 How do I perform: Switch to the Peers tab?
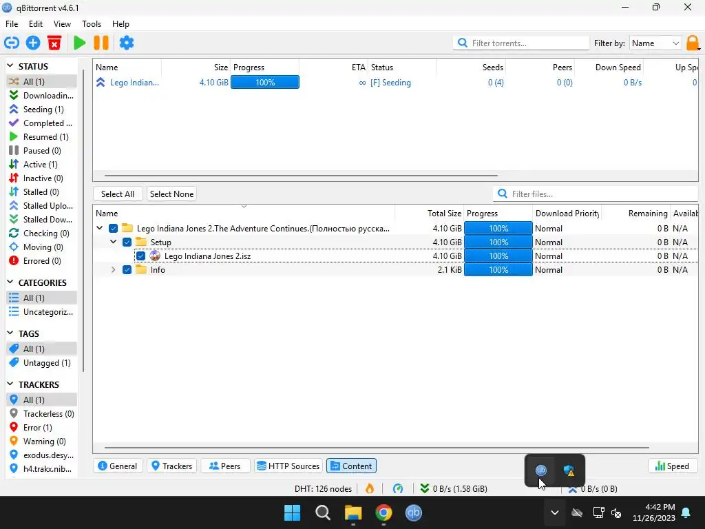point(225,466)
